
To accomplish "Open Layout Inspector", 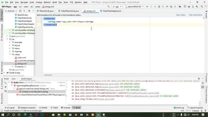I will pos(195,108).
